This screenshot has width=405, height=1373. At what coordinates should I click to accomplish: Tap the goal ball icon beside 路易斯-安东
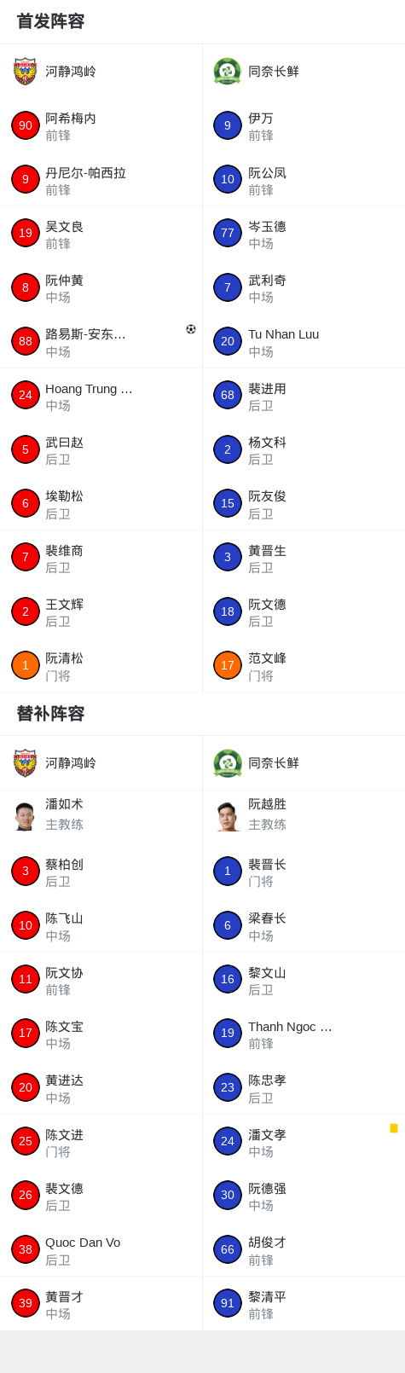191,329
